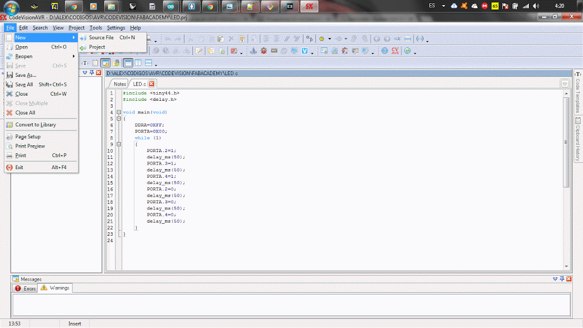Screen dimensions: 583x328
Task: Choose Project from New submenu
Action: pyautogui.click(x=112, y=47)
